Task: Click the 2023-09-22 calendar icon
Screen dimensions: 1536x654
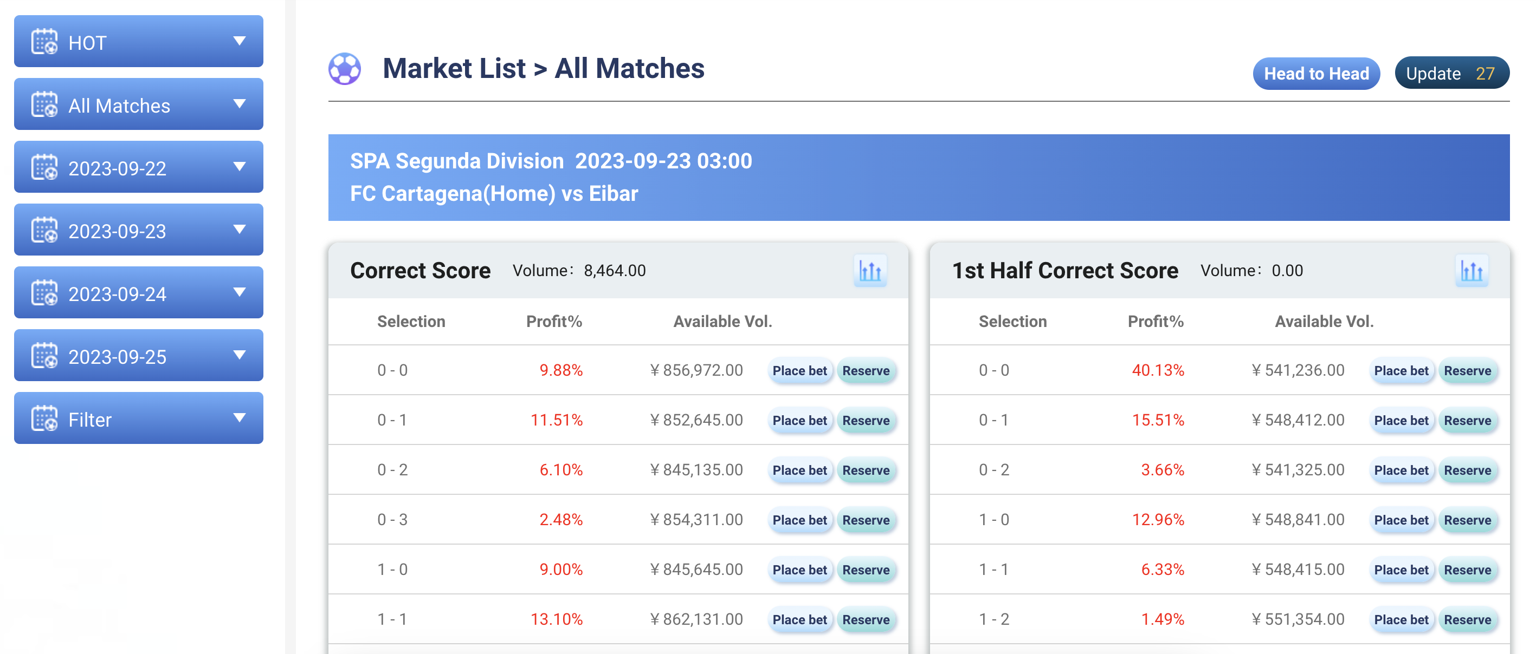Action: tap(45, 167)
